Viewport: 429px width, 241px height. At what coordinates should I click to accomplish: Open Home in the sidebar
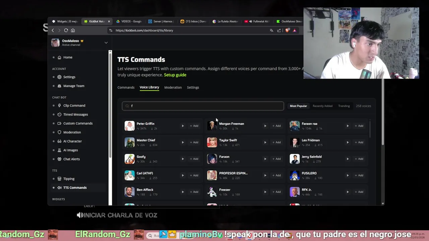tap(68, 57)
